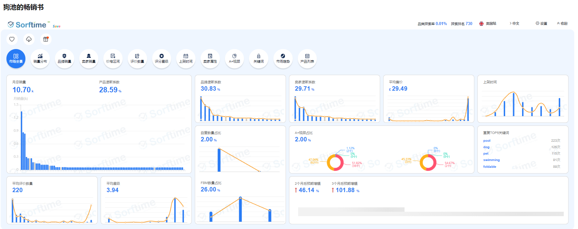Screen dimensions: 578x229
Task: Open 品牌销量 brand sales view
Action: 64,59
